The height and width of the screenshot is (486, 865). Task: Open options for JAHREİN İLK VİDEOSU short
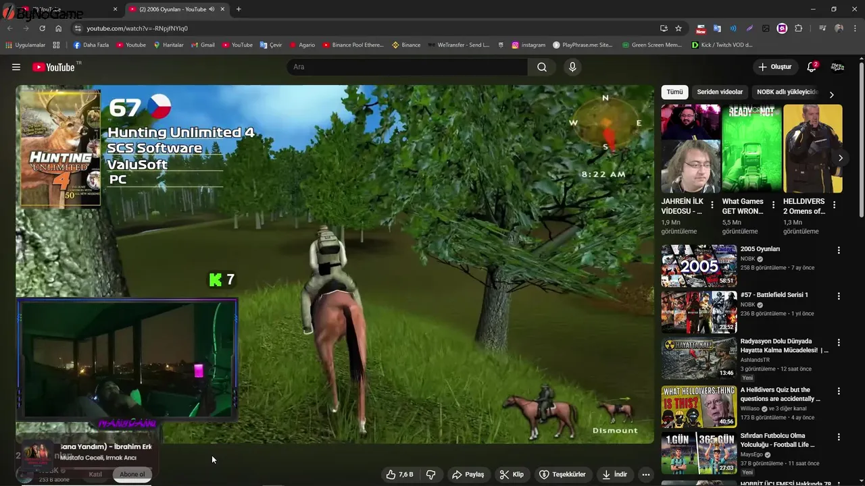712,205
